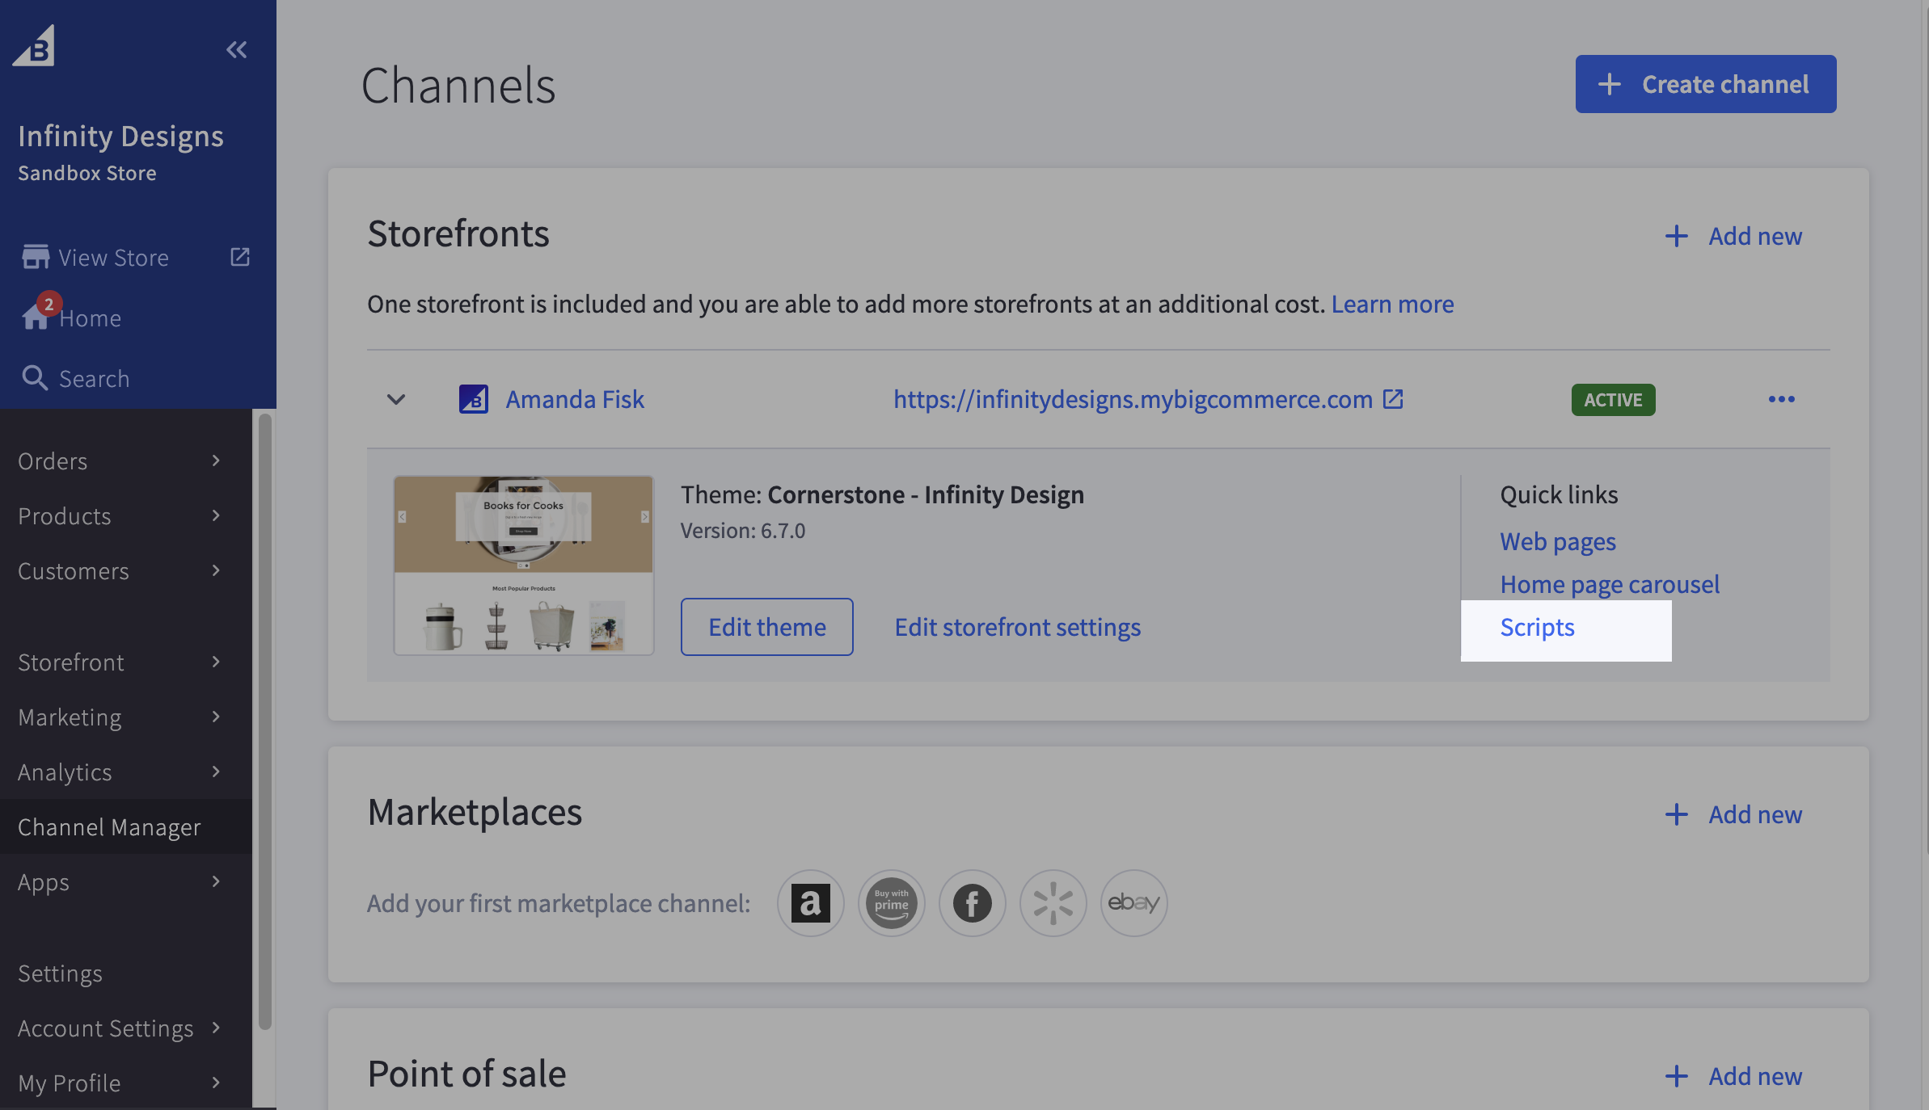
Task: Collapse the Amanda Fisk storefront details
Action: pyautogui.click(x=395, y=399)
